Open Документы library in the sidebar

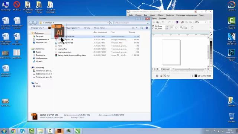pos(41,55)
